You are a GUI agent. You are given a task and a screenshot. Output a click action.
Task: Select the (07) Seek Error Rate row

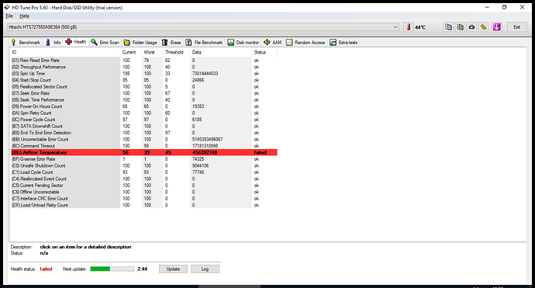click(x=143, y=93)
